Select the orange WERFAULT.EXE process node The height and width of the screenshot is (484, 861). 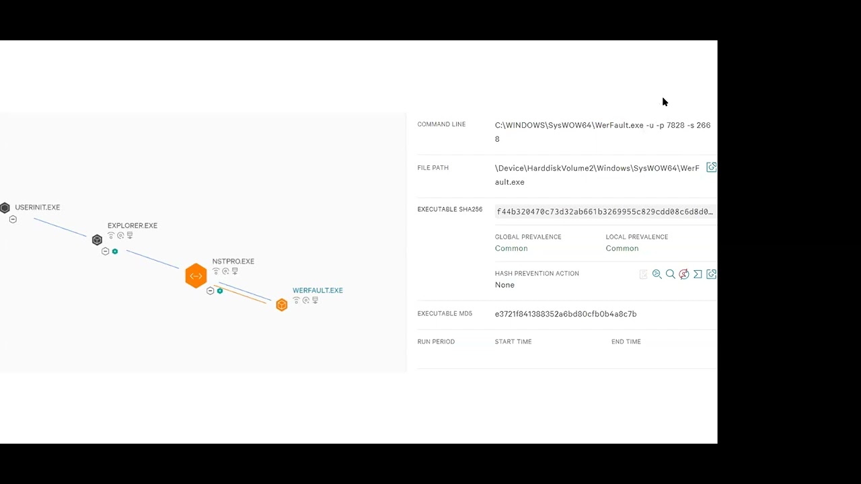(282, 305)
